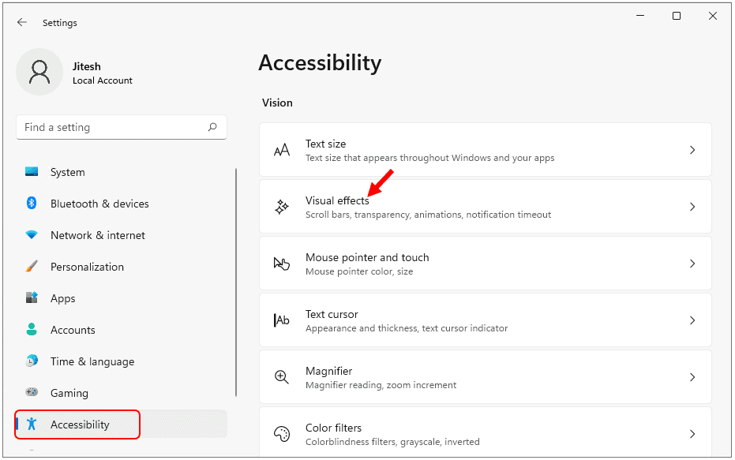Open Personalization settings
Image resolution: width=735 pixels, height=460 pixels.
tap(122, 267)
